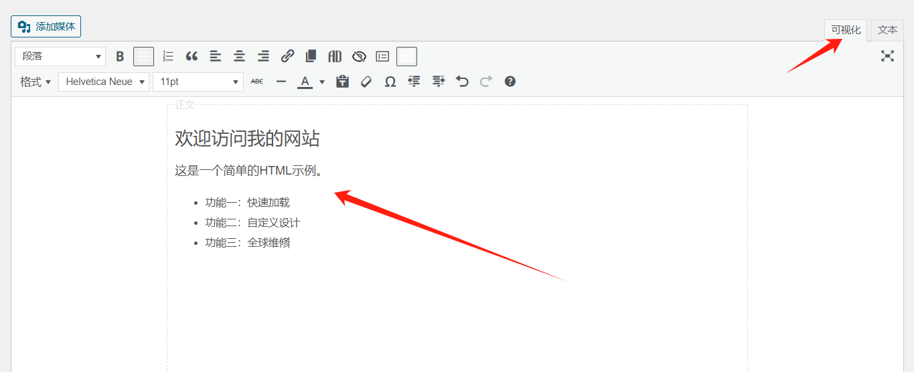Screen dimensions: 914x372
Task: Switch to the 文本 tab
Action: tap(887, 30)
